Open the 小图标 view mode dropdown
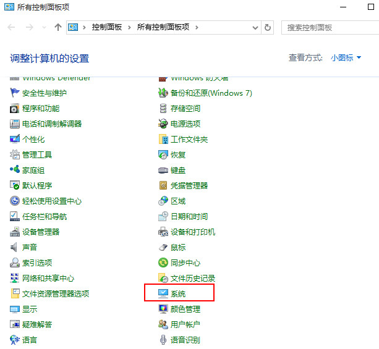The height and width of the screenshot is (349, 379). click(x=346, y=57)
